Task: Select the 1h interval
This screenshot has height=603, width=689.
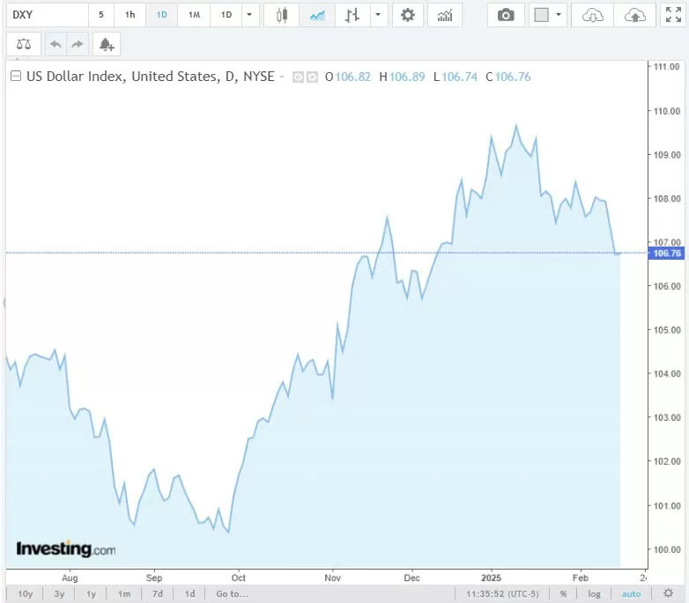Action: pyautogui.click(x=130, y=15)
